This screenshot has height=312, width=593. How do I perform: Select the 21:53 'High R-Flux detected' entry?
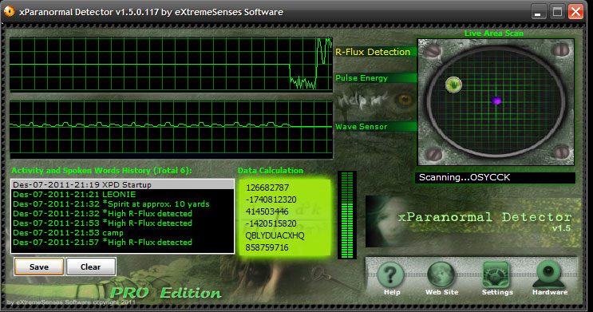tap(123, 223)
